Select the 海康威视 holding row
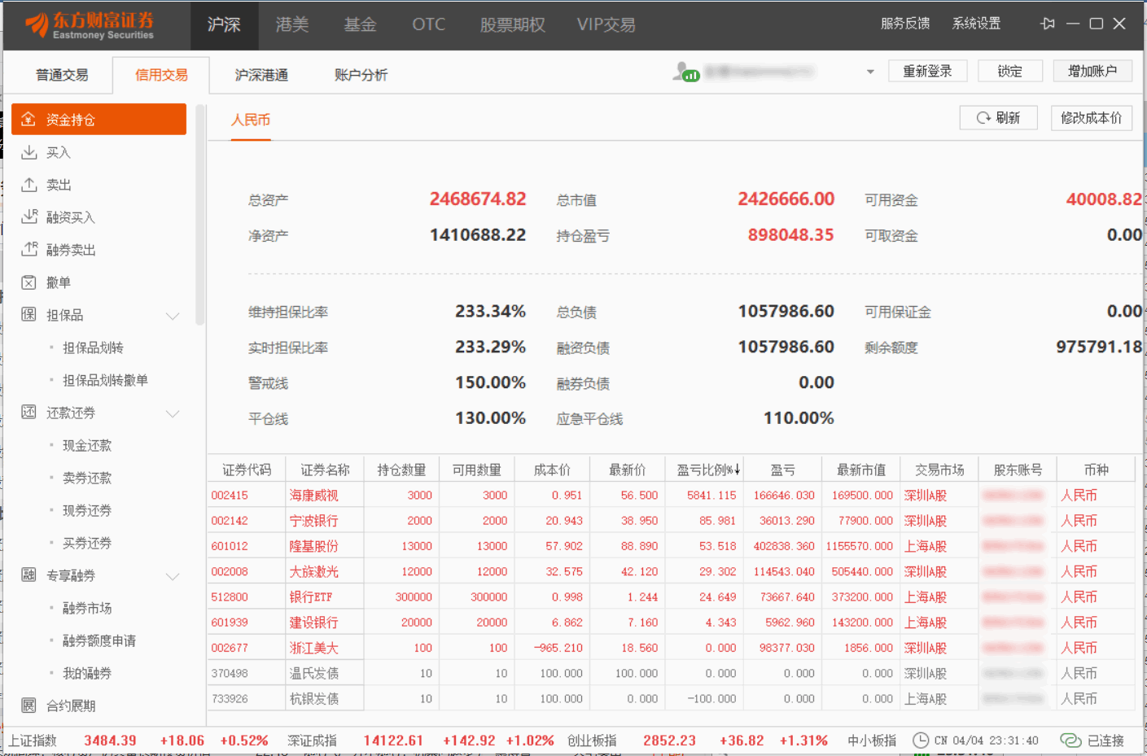The height and width of the screenshot is (756, 1147). (x=671, y=495)
